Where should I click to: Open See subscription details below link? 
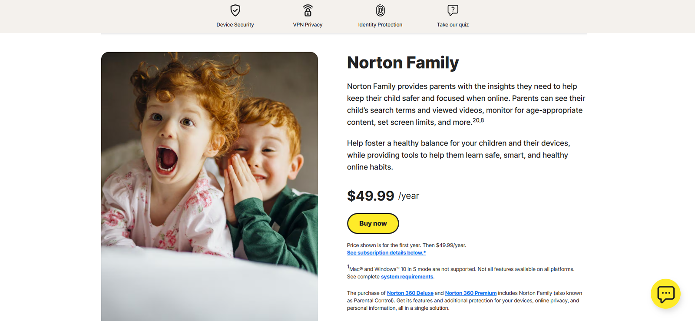click(386, 253)
